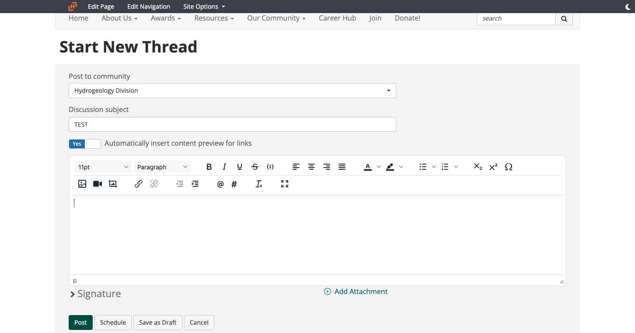This screenshot has width=635, height=333.
Task: Underline the selected text
Action: coord(240,167)
